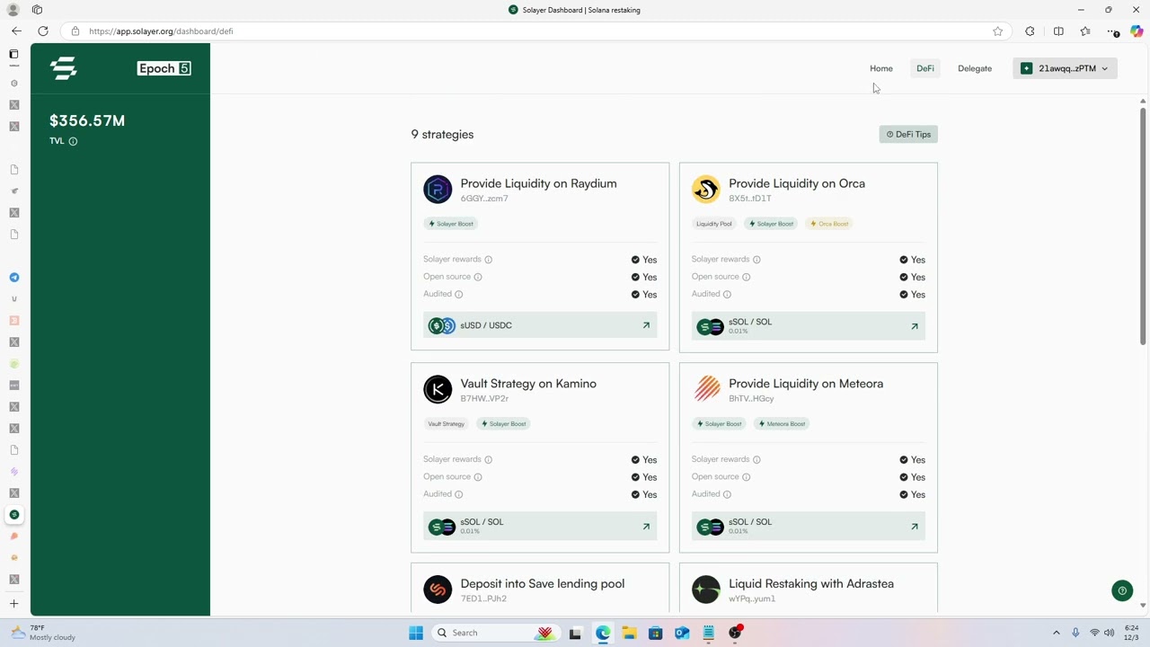This screenshot has width=1150, height=647.
Task: Open the browser extensions puzzle icon
Action: pos(1030,31)
